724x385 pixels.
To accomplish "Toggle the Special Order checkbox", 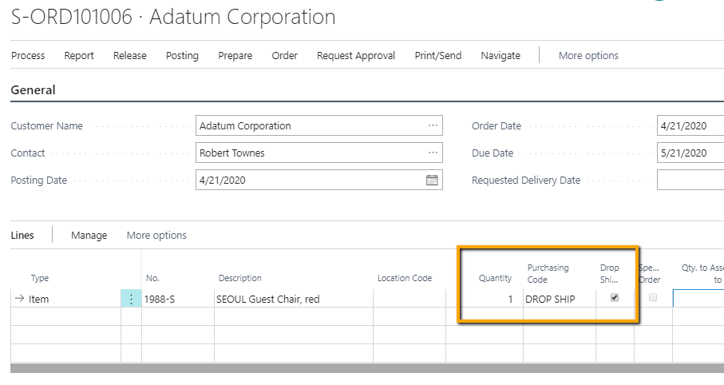I will click(653, 298).
